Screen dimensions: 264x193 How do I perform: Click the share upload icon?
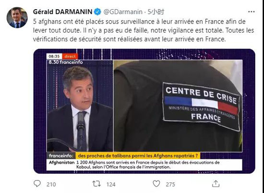(216, 183)
